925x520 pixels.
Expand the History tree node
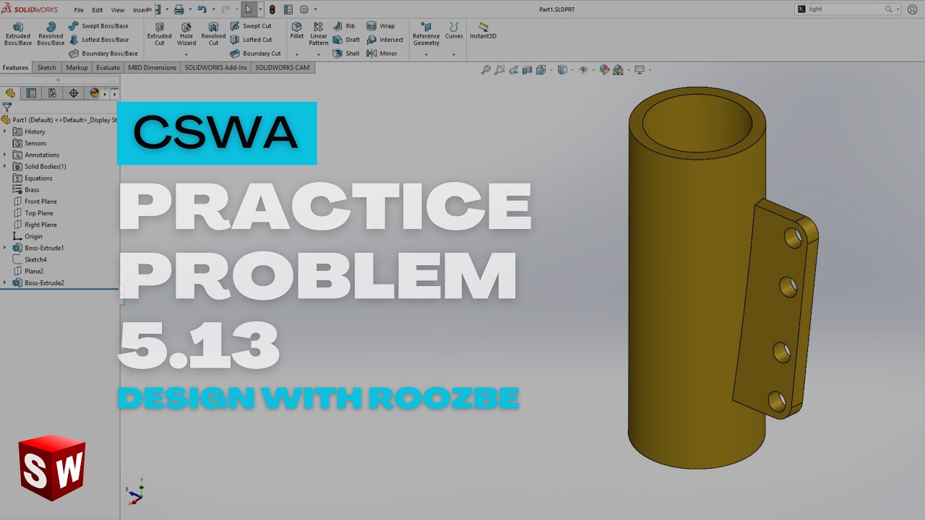[5, 131]
